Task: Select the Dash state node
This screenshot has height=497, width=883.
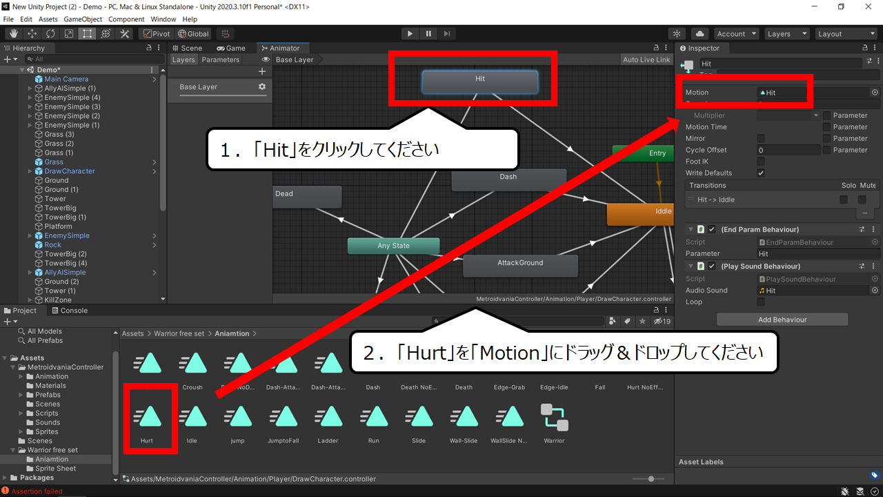Action: 508,179
